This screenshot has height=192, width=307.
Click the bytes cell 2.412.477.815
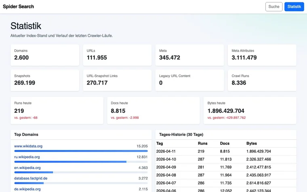[x=259, y=167]
